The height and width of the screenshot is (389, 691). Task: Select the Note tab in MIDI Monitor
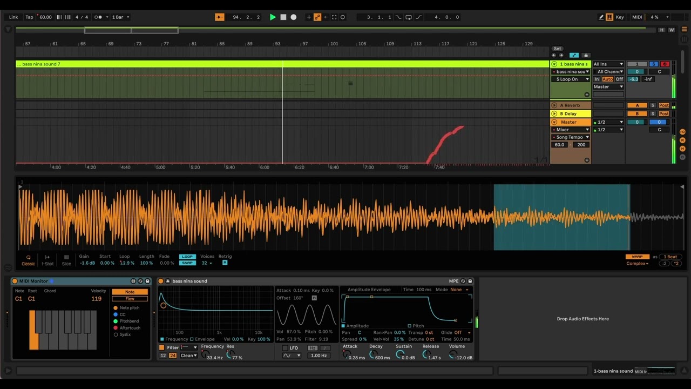click(x=130, y=292)
